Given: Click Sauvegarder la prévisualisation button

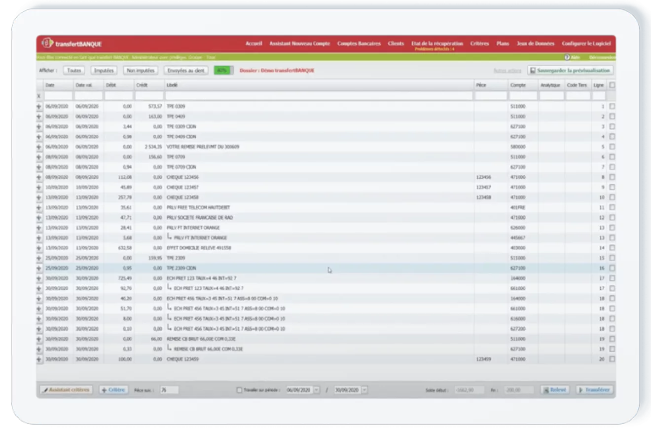Looking at the screenshot, I should coord(571,71).
